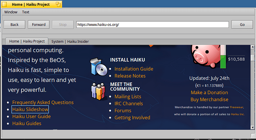Open the Forums link

coord(123,111)
